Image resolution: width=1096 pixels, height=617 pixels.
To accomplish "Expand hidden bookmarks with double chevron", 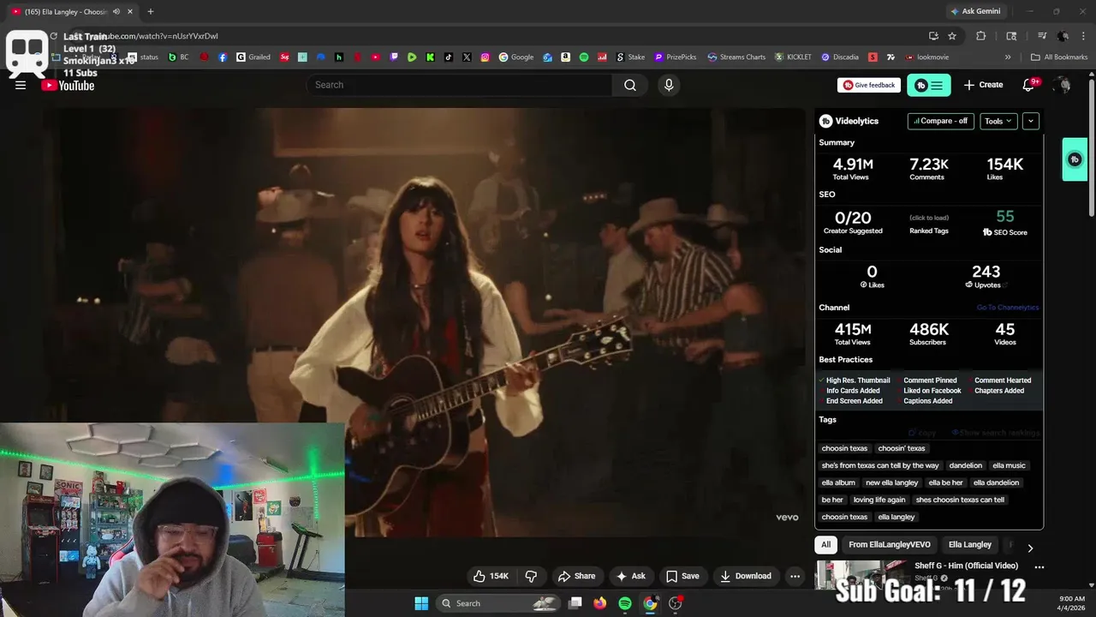I will (x=1008, y=57).
